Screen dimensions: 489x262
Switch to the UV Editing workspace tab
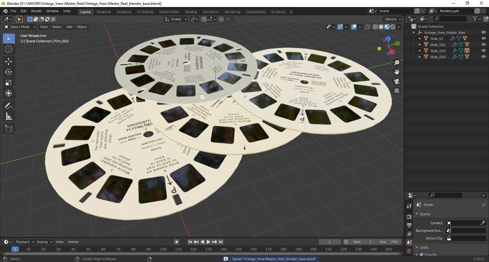(x=145, y=12)
